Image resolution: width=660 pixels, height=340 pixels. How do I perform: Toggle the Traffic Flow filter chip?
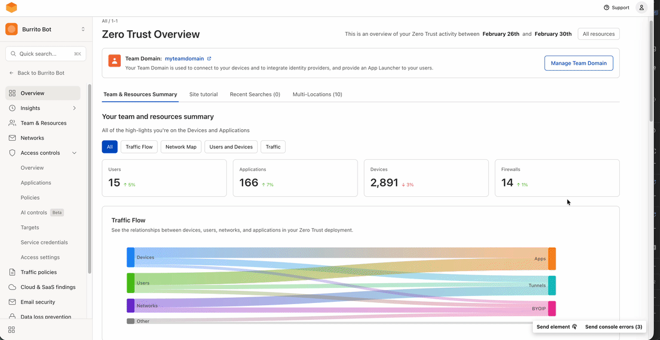[x=139, y=147]
